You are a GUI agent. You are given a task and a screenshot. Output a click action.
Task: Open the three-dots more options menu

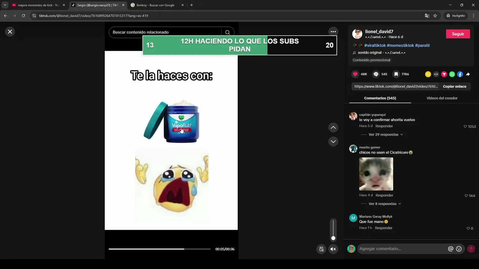click(333, 32)
